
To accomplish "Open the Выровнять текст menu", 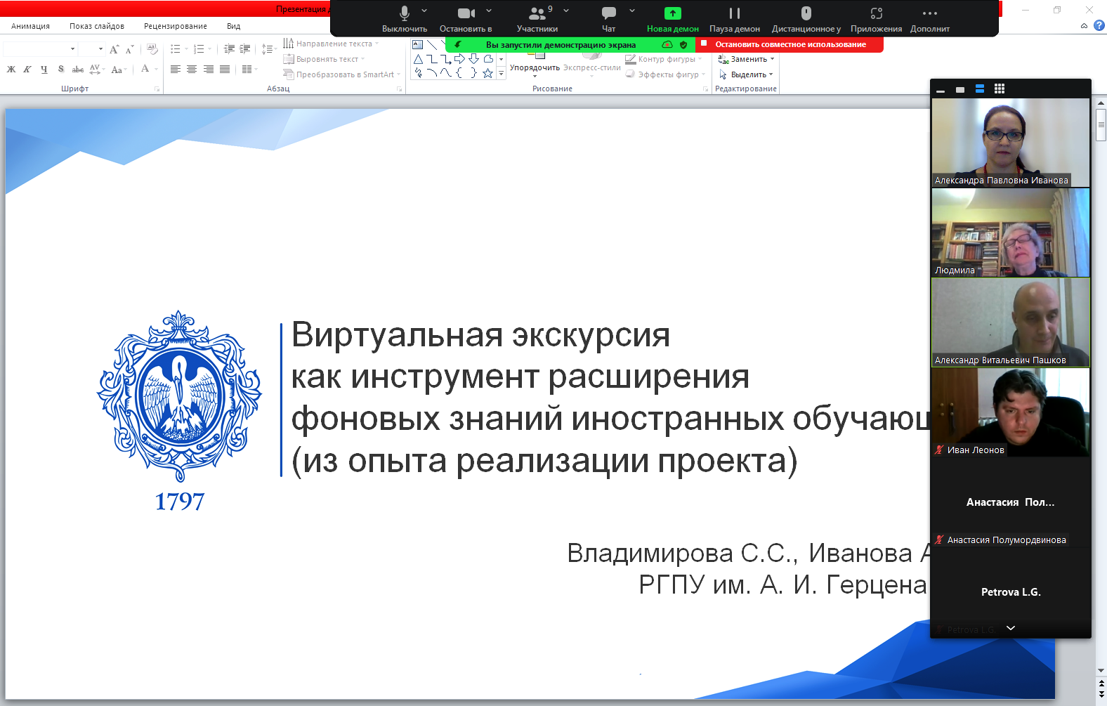I will pyautogui.click(x=324, y=59).
